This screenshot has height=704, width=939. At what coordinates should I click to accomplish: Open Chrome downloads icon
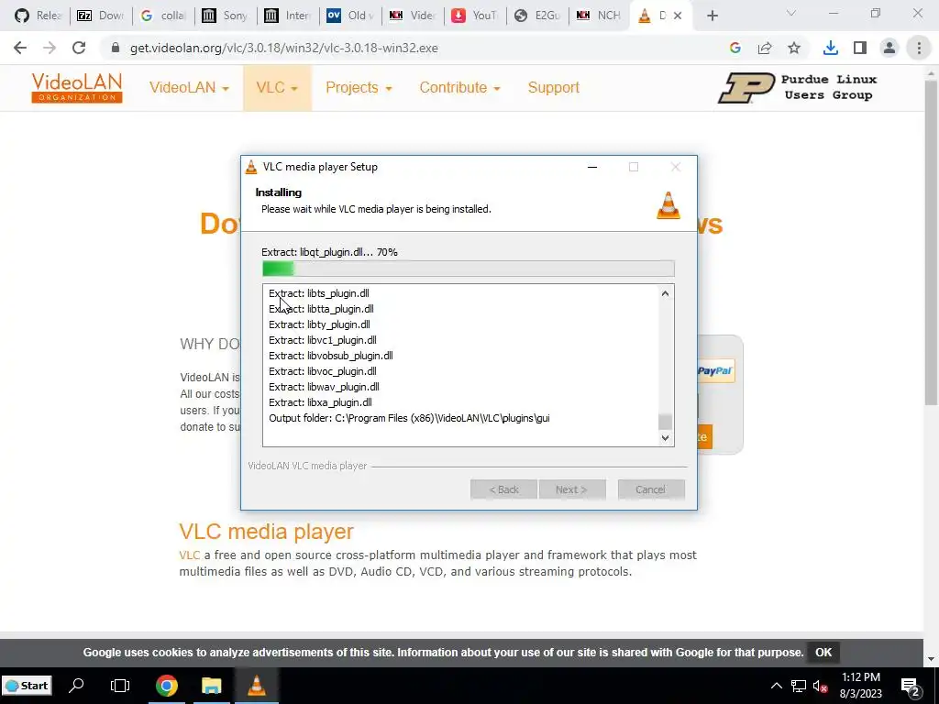(831, 48)
